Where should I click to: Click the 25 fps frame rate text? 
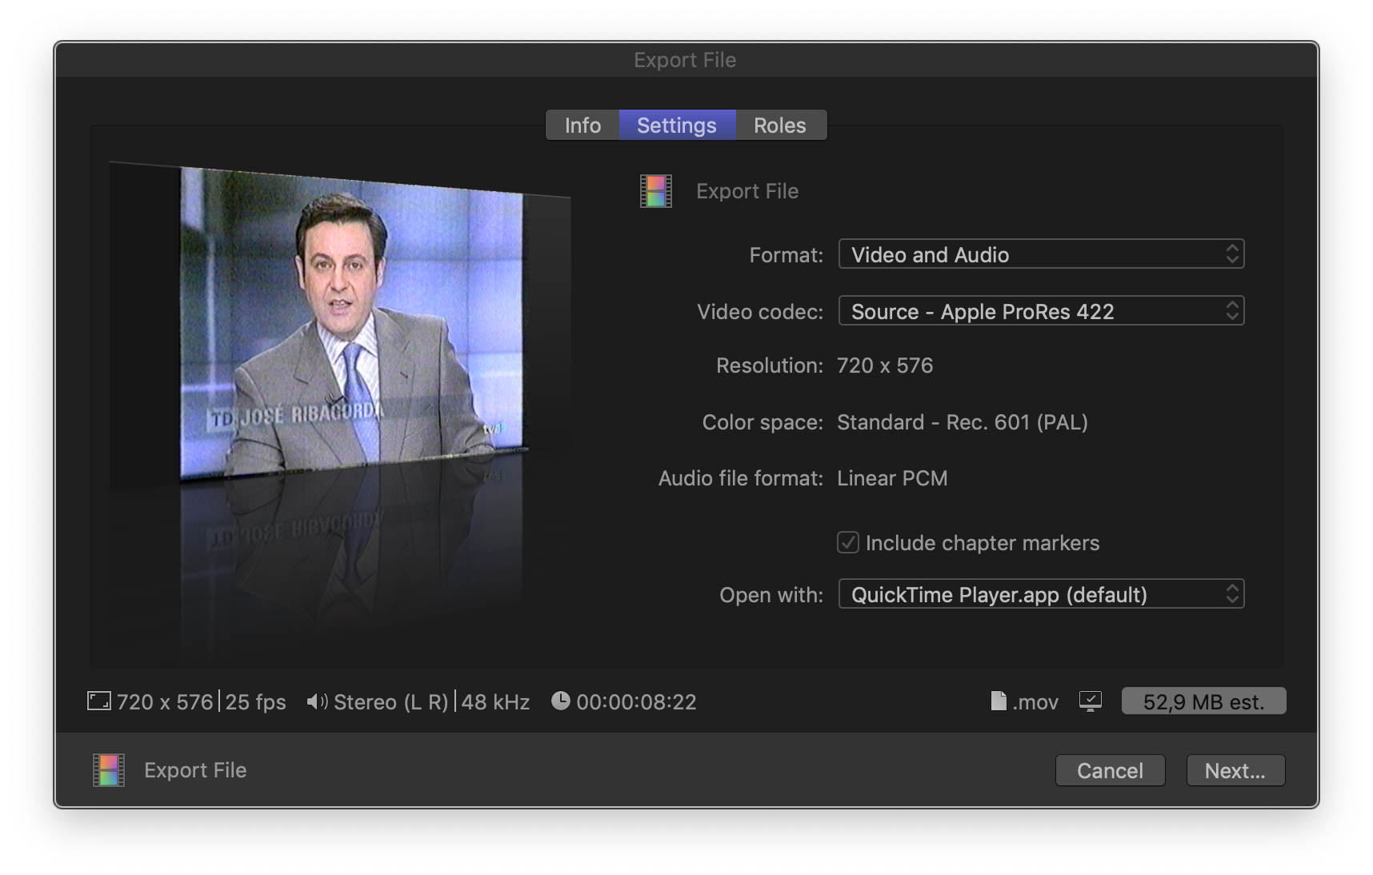[255, 702]
